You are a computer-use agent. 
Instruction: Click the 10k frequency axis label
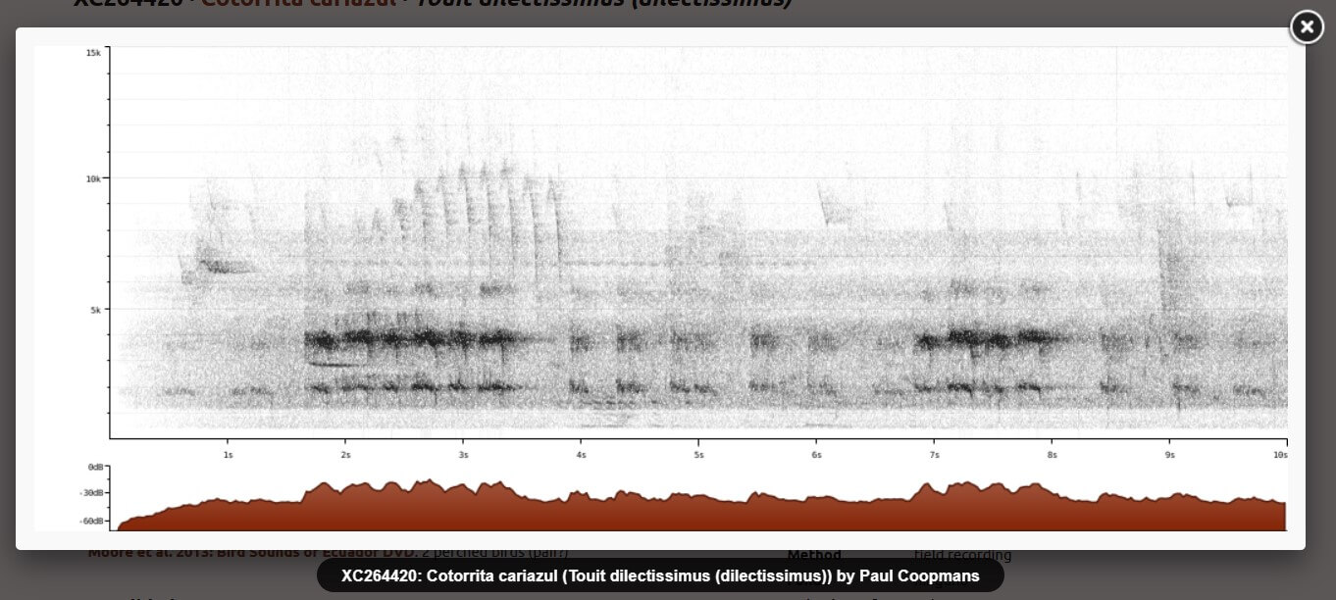point(93,179)
